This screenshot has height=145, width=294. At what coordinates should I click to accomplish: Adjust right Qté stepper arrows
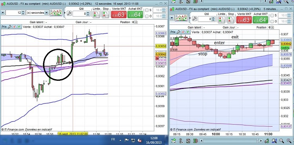click(x=214, y=19)
